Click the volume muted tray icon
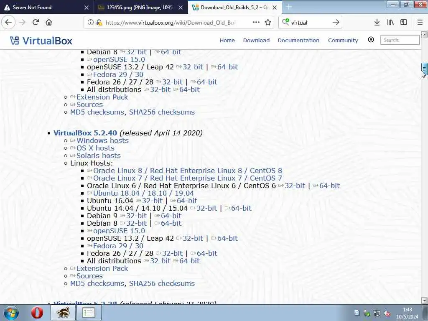This screenshot has height=321, width=428. [387, 313]
